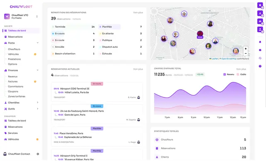The height and width of the screenshot is (166, 266).
Task: Click Voir plus in Réservations actuelles
Action: click(138, 69)
